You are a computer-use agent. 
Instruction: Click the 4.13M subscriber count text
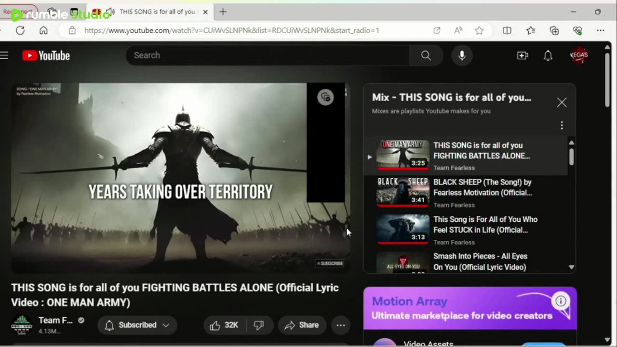50,331
